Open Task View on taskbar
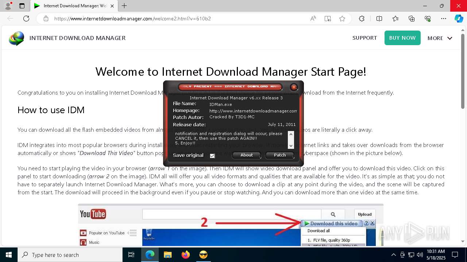The image size is (467, 262). (x=131, y=255)
